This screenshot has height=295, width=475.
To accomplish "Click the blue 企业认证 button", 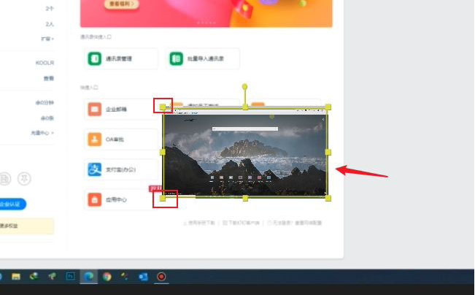I will [12, 204].
